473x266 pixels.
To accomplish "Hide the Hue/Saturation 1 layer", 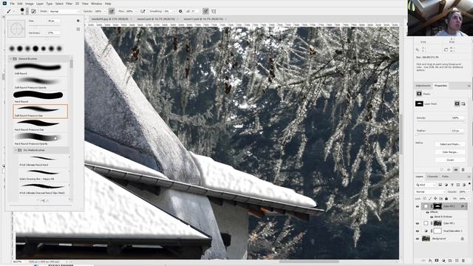I will point(418,231).
